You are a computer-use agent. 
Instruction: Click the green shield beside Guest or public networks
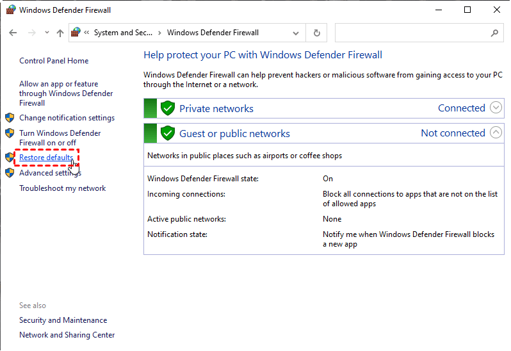tap(168, 133)
